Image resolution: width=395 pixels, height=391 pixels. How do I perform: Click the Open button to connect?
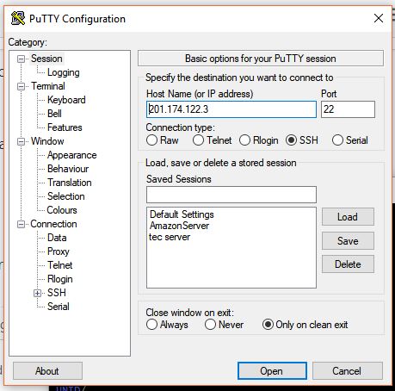272,371
